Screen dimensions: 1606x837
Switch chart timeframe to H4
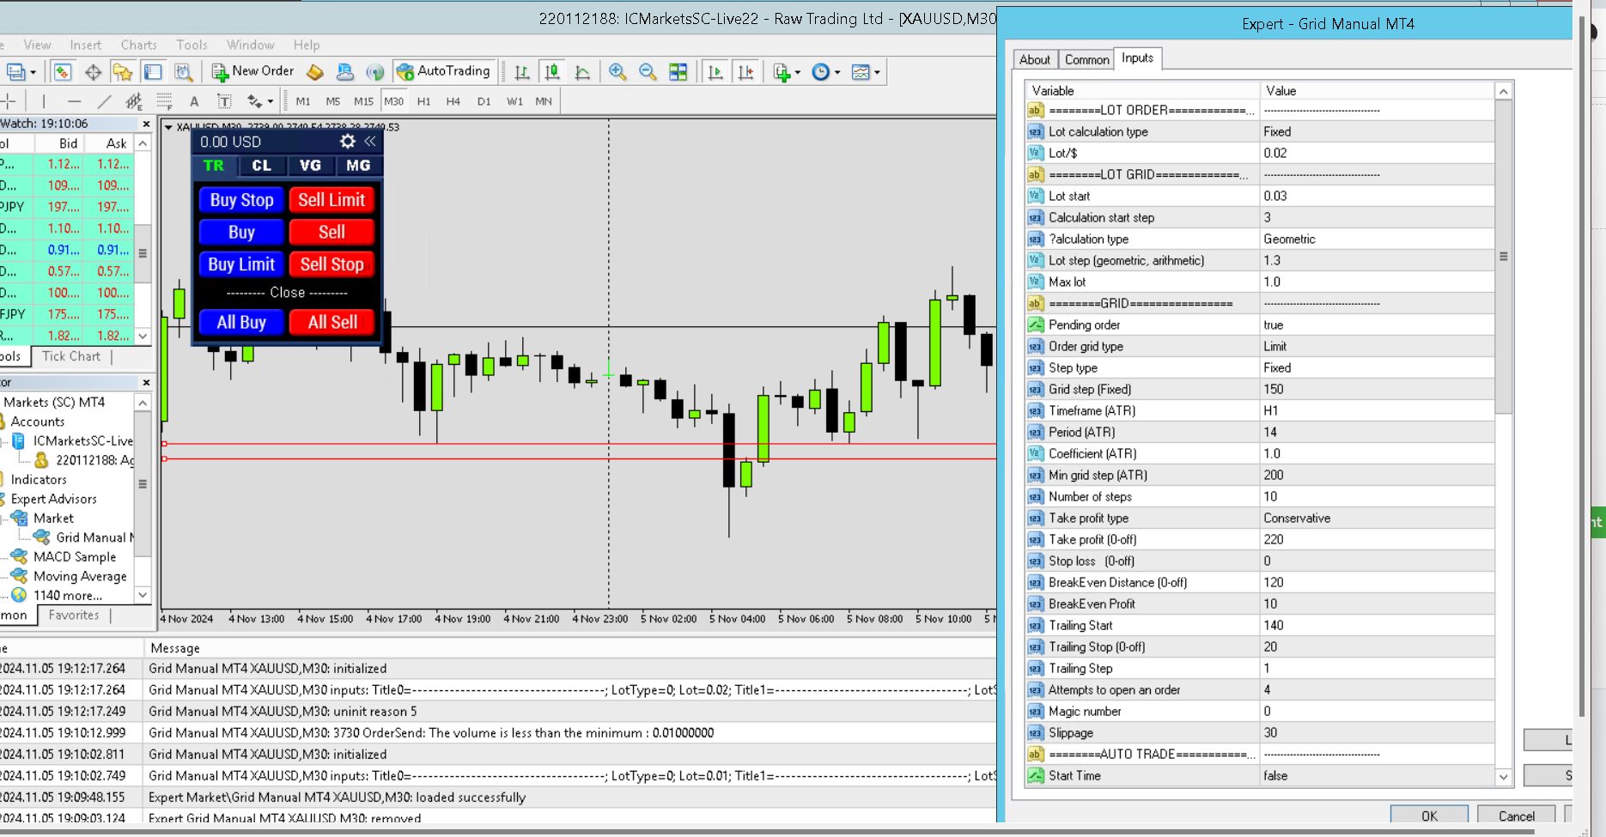[453, 100]
